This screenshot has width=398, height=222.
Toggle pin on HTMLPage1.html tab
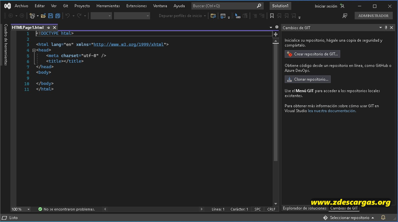click(x=49, y=28)
